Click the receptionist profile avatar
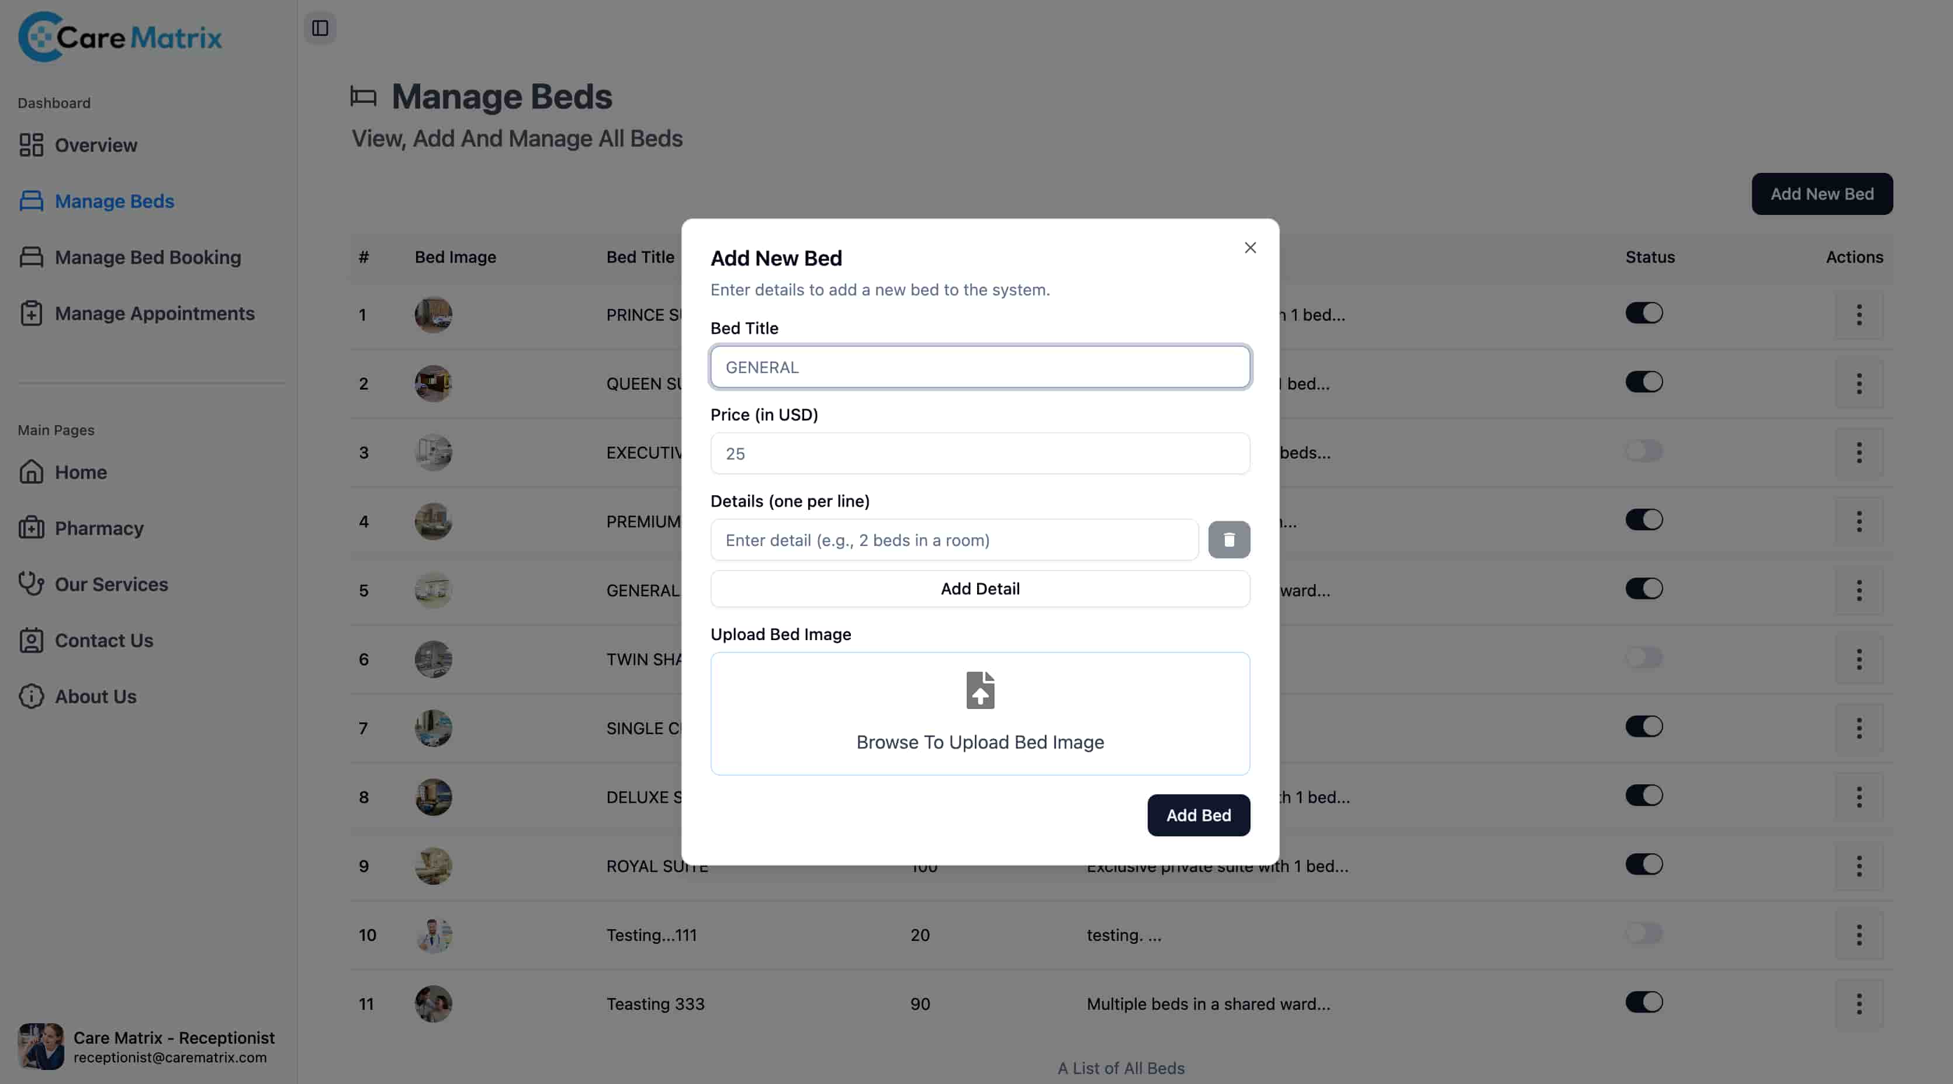The image size is (1953, 1084). [x=41, y=1046]
